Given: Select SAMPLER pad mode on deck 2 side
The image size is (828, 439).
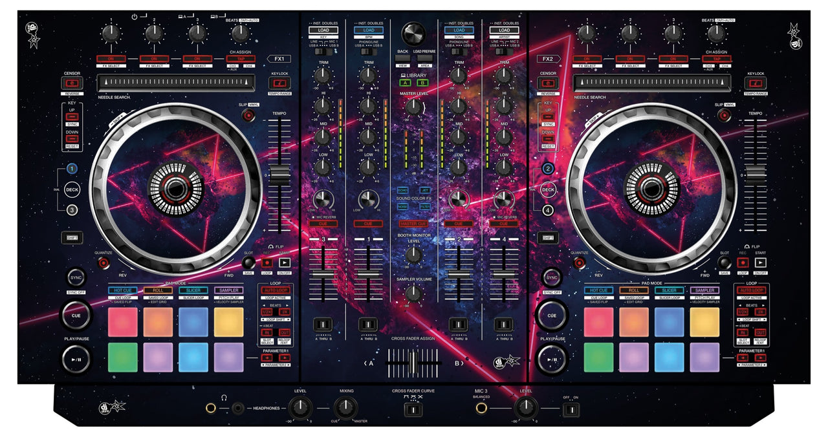Looking at the screenshot, I should point(704,291).
